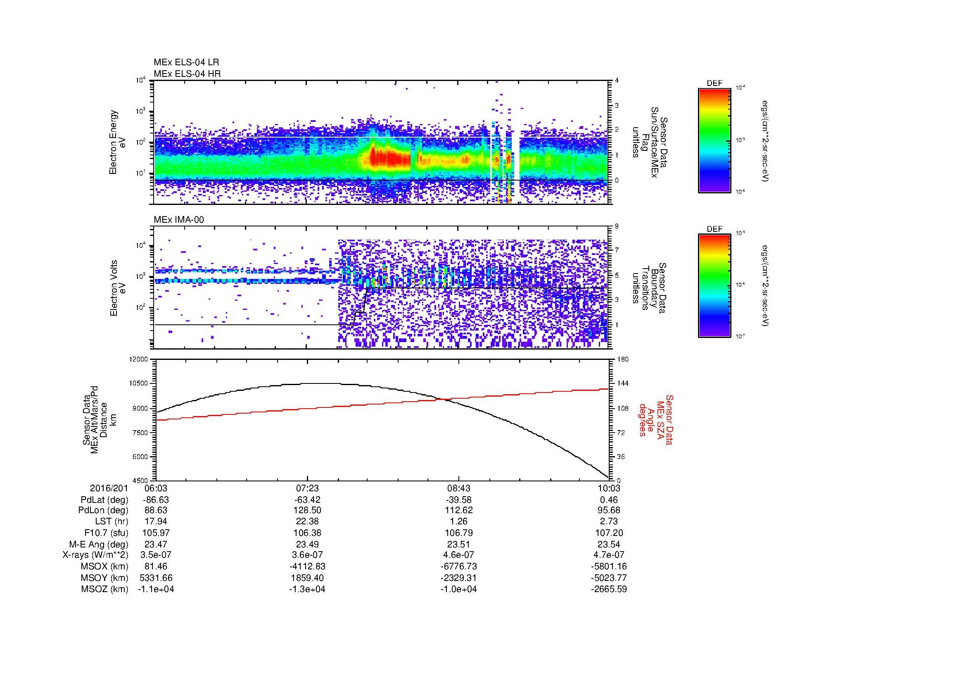The image size is (966, 683).
Task: Click the lower DEF color bar
Action: coord(714,286)
